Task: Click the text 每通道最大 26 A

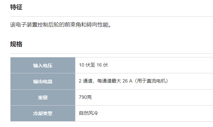Action: [x=115, y=81]
